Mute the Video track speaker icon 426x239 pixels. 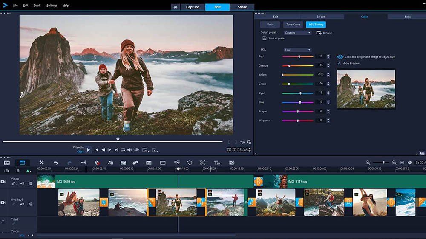pos(22,183)
